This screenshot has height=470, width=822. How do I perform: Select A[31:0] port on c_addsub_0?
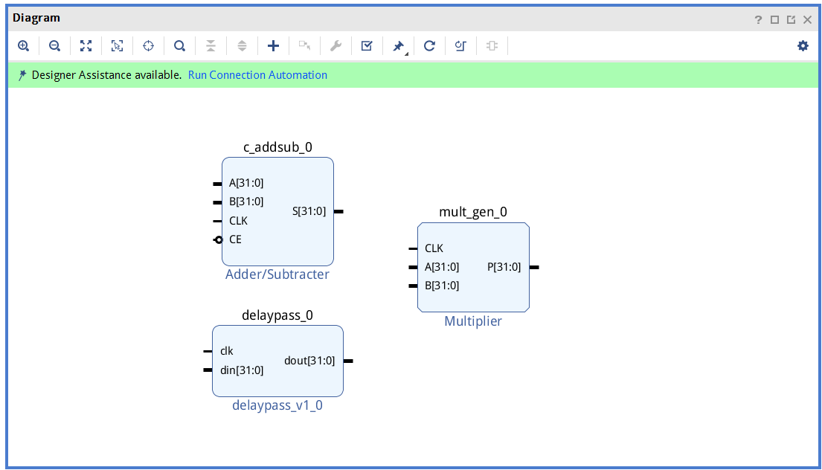[x=246, y=183]
